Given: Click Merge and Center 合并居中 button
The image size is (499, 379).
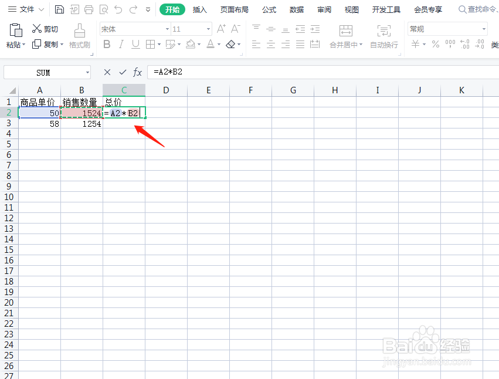Looking at the screenshot, I should pos(345,36).
